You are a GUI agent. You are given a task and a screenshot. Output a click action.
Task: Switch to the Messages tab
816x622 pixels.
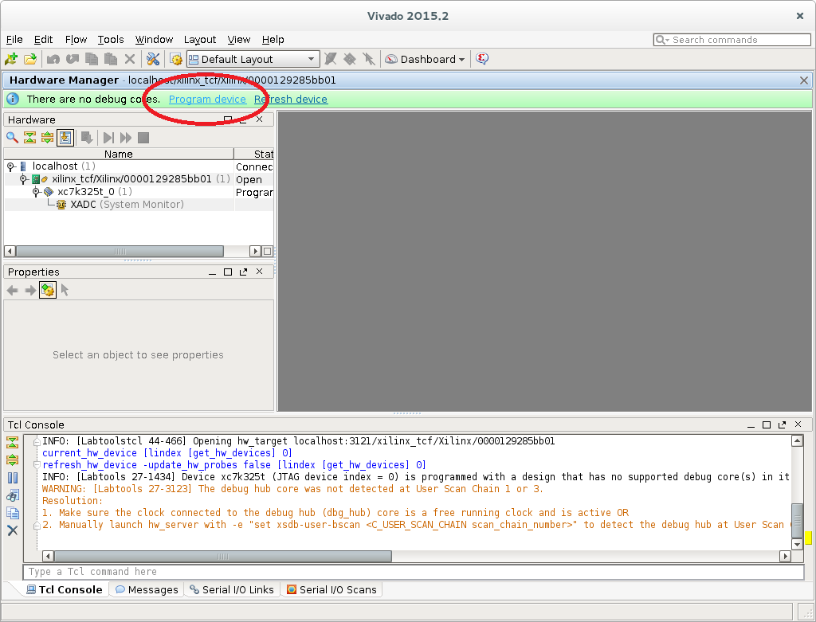tap(147, 589)
